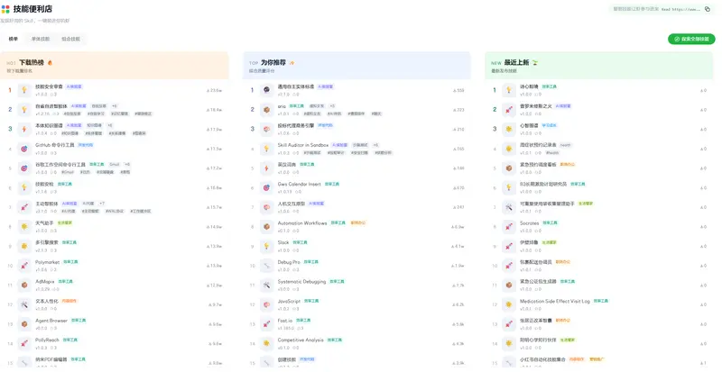Screen dimensions: 722x372
Task: Click the JavaScript skill icon
Action: click(x=266, y=304)
